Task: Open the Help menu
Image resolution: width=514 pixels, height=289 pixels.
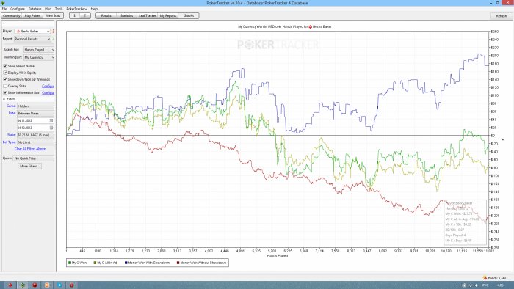Action: (x=94, y=9)
